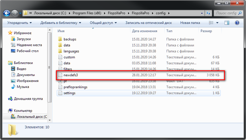The image size is (246, 140).
Task: Open the Общий доступ menu
Action: coord(103,23)
